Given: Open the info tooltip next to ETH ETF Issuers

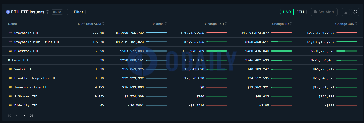Looking at the screenshot, I should pyautogui.click(x=47, y=12).
